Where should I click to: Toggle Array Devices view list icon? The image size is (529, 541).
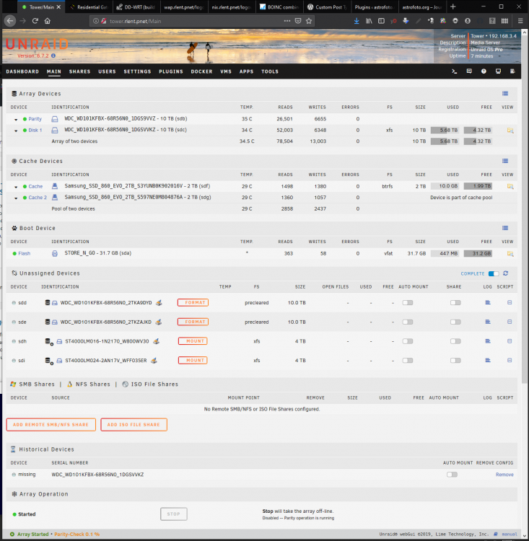[505, 94]
